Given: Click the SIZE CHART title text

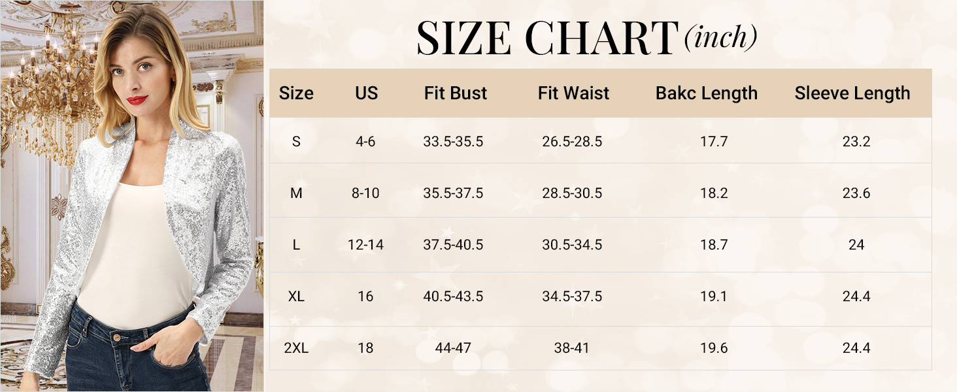Looking at the screenshot, I should (x=546, y=38).
